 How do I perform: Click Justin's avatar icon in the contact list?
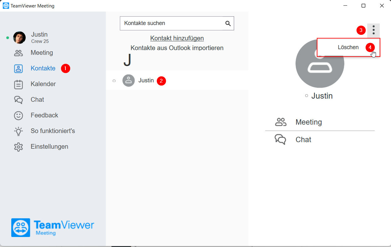128,80
